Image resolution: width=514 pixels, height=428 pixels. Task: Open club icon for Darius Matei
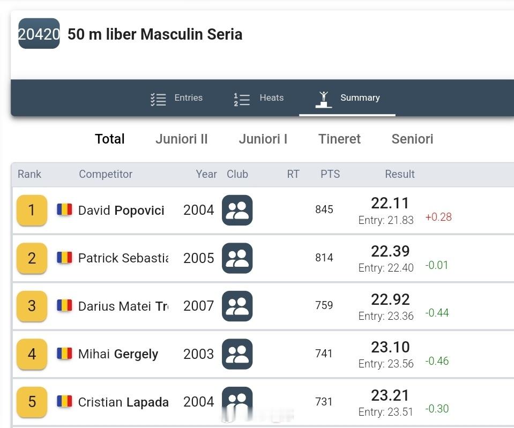(237, 306)
